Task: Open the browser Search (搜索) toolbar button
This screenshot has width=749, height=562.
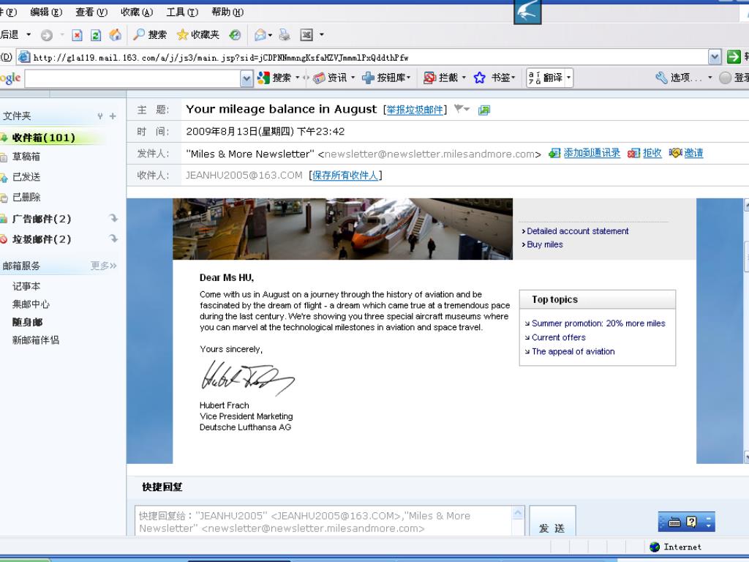Action: 150,34
